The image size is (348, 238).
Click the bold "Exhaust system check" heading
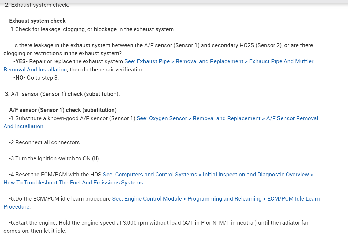tap(37, 21)
